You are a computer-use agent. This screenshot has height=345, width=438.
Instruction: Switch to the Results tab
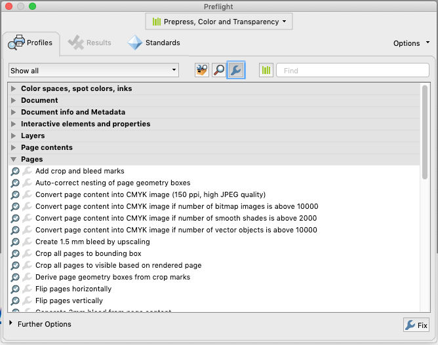click(90, 43)
